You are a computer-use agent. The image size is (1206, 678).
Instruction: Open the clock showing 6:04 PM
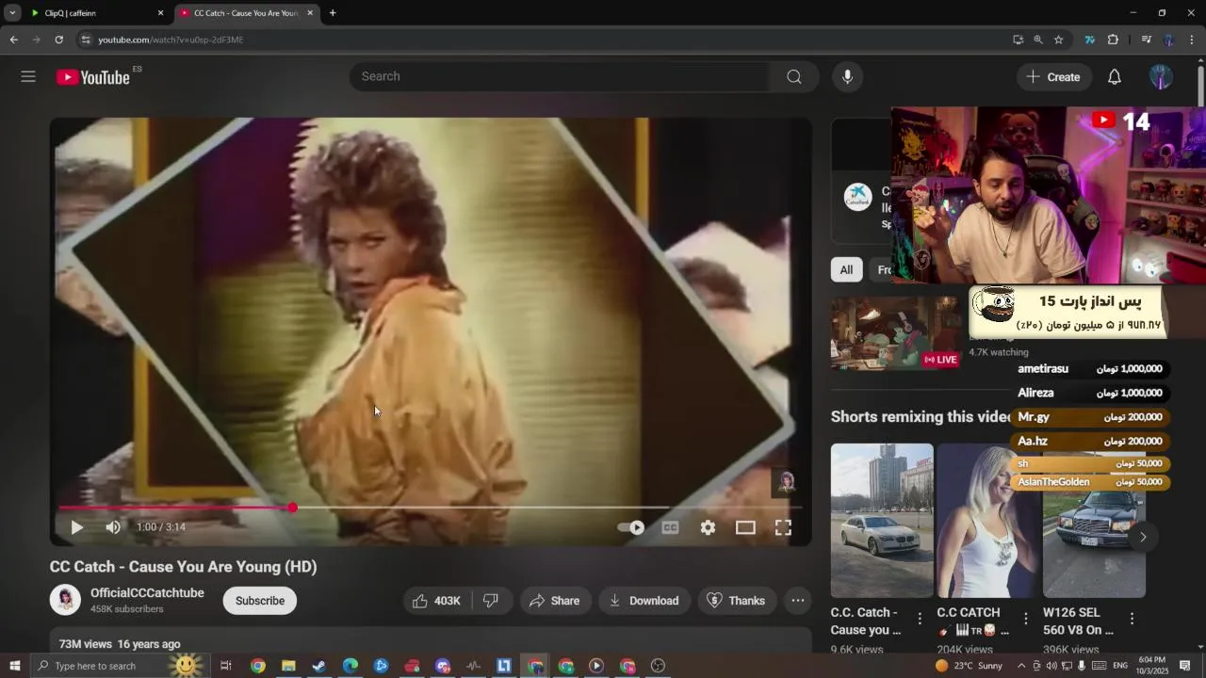1151,666
